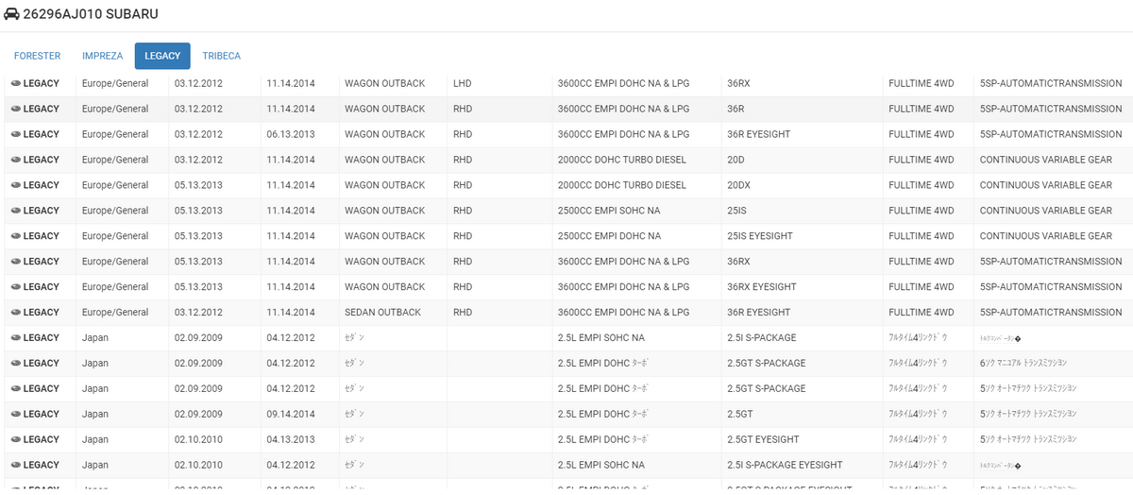The image size is (1133, 495).
Task: Click the car icon in the 20D row
Action: [x=16, y=160]
